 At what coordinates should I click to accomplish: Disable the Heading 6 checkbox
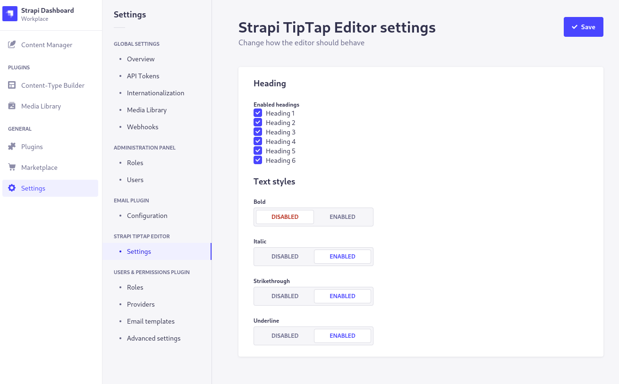[258, 160]
